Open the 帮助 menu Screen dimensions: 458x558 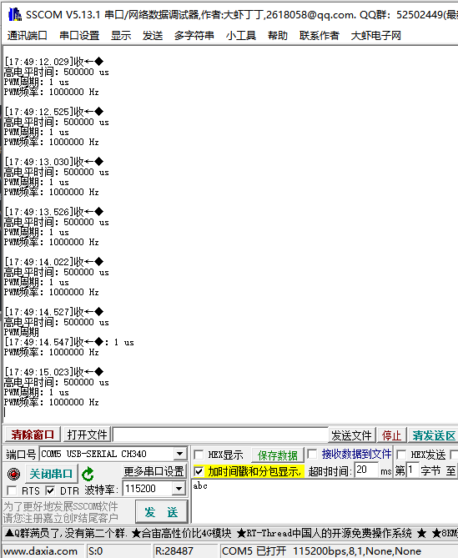coord(278,36)
